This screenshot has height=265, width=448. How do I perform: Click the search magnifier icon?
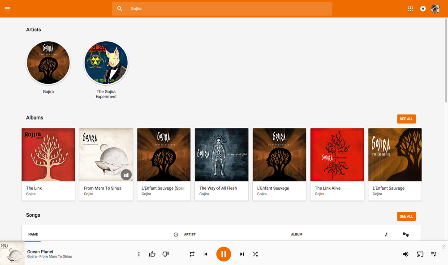pyautogui.click(x=120, y=9)
